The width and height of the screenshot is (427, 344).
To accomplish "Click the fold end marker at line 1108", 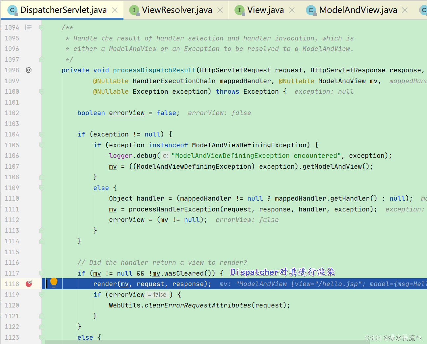I will (x=41, y=177).
